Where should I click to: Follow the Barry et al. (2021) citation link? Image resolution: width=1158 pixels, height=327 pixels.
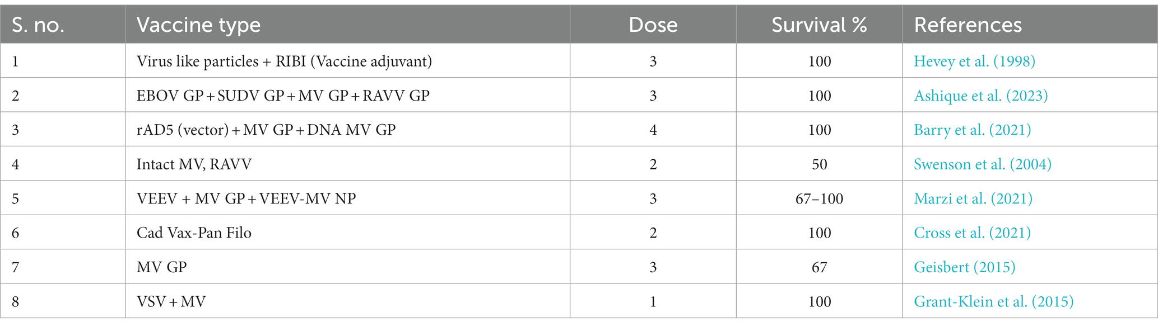[973, 130]
